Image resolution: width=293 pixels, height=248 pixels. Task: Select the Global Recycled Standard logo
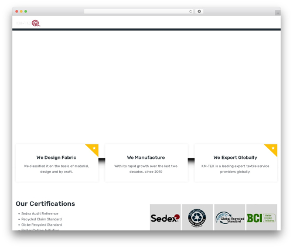point(230,218)
